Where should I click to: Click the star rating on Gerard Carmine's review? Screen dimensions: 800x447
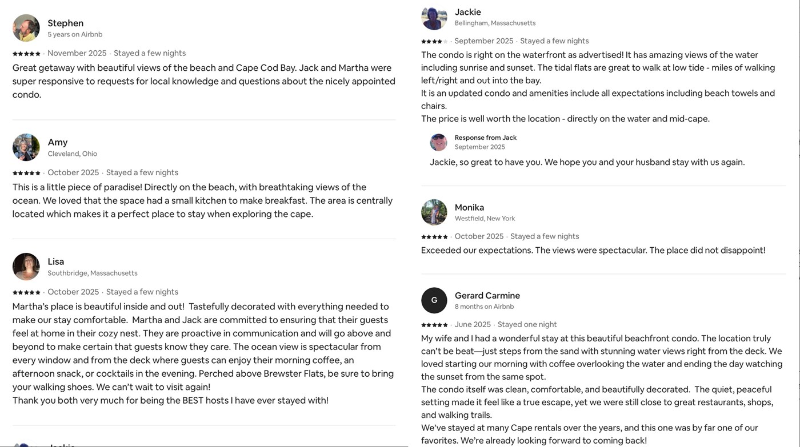point(434,325)
